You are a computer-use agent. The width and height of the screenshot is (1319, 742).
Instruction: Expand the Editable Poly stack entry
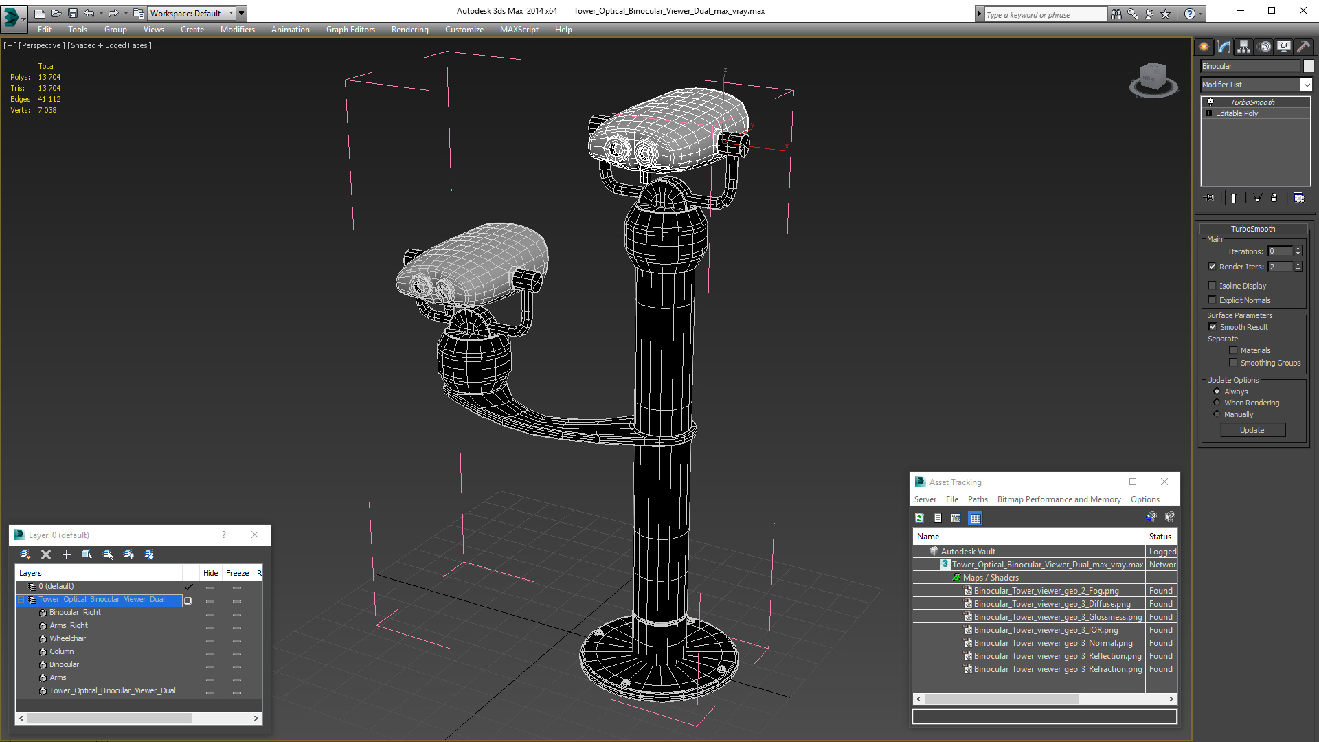click(x=1209, y=113)
